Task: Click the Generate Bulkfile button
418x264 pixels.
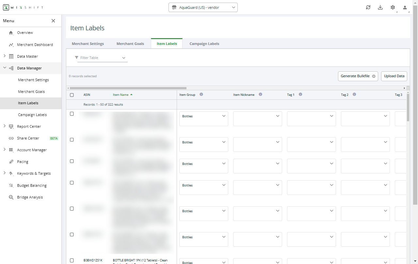Action: [x=358, y=76]
